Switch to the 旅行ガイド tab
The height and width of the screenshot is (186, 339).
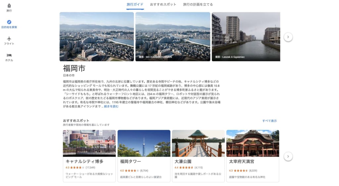(135, 5)
